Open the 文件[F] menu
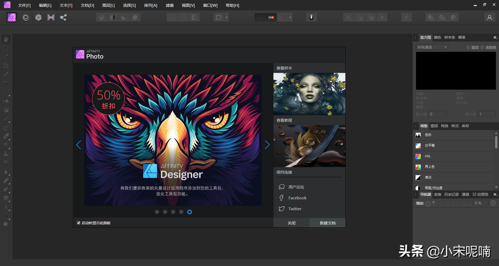 pyautogui.click(x=24, y=5)
